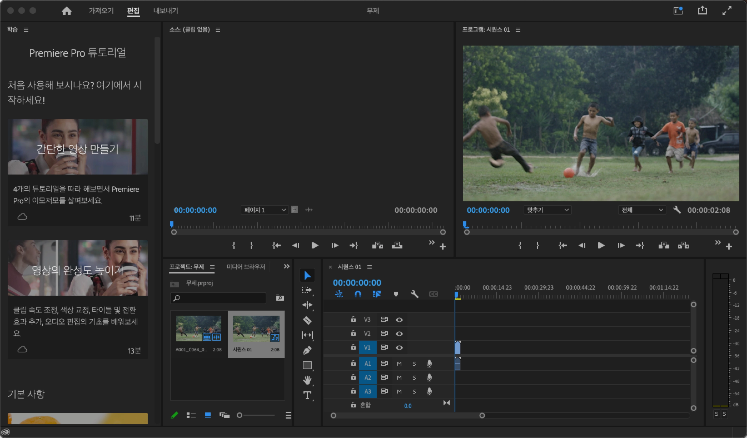Select the Type tool

[307, 395]
